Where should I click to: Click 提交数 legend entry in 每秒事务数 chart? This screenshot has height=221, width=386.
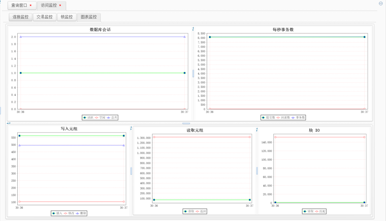(x=268, y=118)
